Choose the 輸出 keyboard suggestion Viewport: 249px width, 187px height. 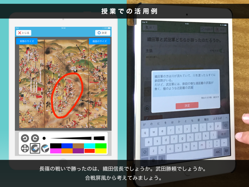click(x=206, y=119)
